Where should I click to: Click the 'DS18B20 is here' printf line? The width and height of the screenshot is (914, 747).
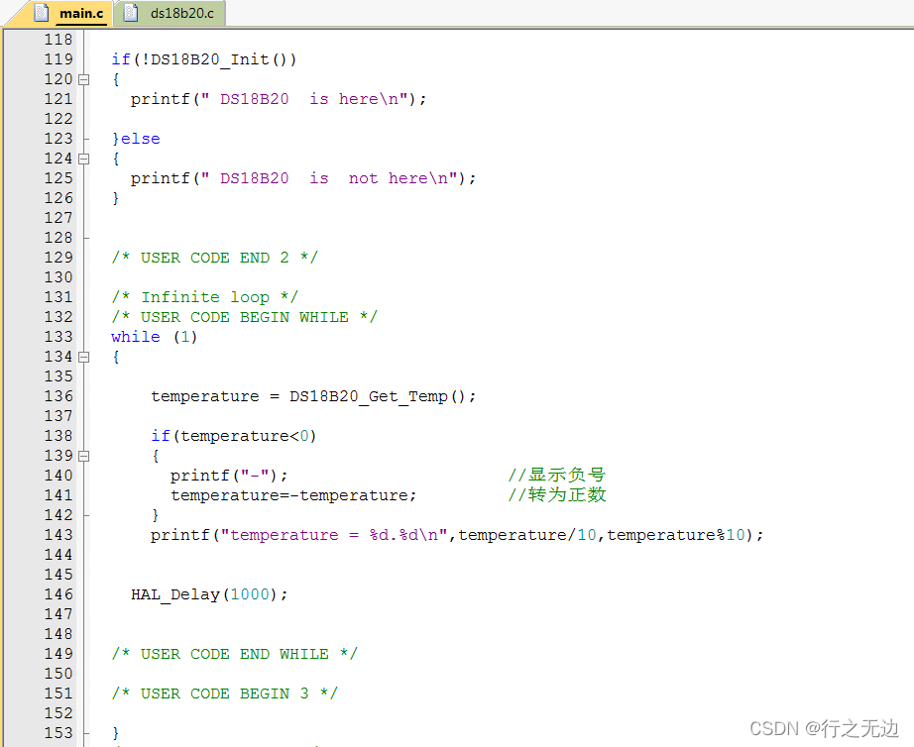[x=279, y=99]
